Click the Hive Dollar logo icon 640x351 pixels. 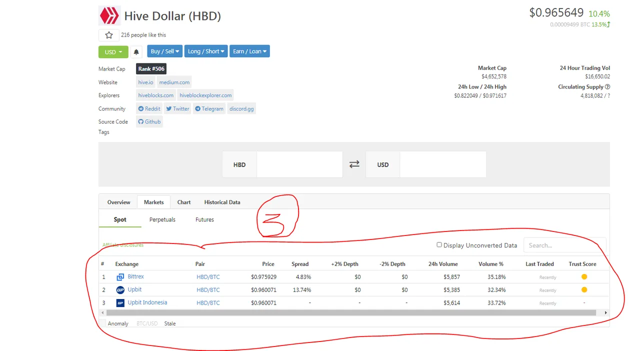(x=109, y=15)
